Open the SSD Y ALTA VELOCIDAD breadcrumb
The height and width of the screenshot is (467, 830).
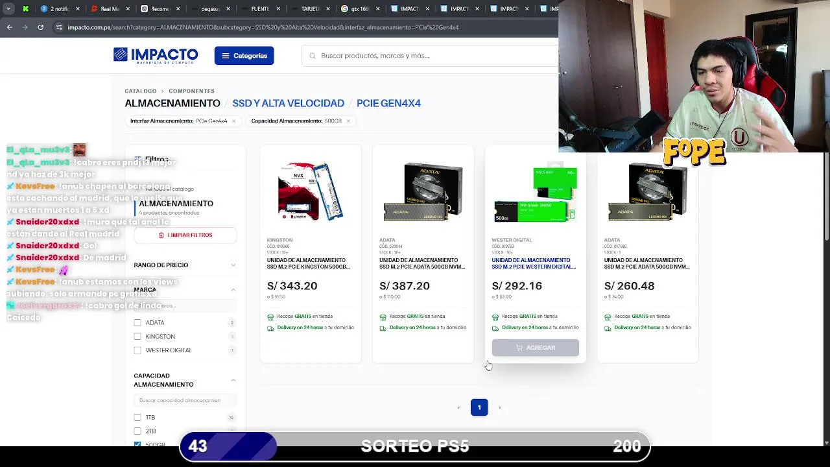click(x=289, y=103)
